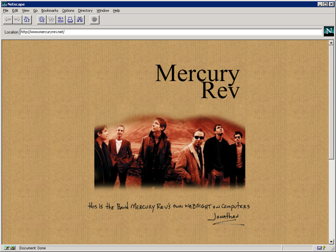Open the Directory menu
The image size is (336, 252).
[x=85, y=10]
